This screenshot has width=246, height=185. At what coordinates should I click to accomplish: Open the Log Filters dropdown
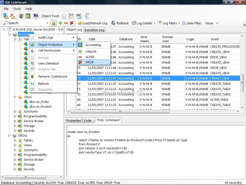coord(169,23)
